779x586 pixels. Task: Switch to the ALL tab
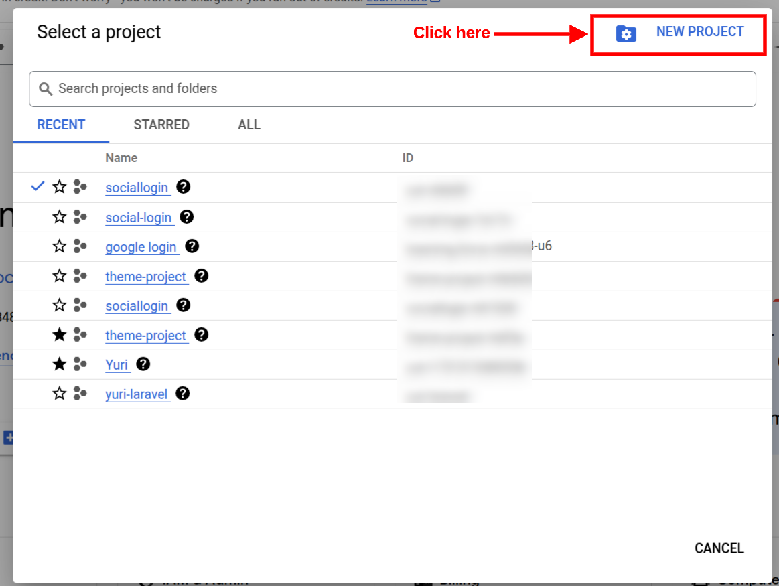pyautogui.click(x=249, y=125)
